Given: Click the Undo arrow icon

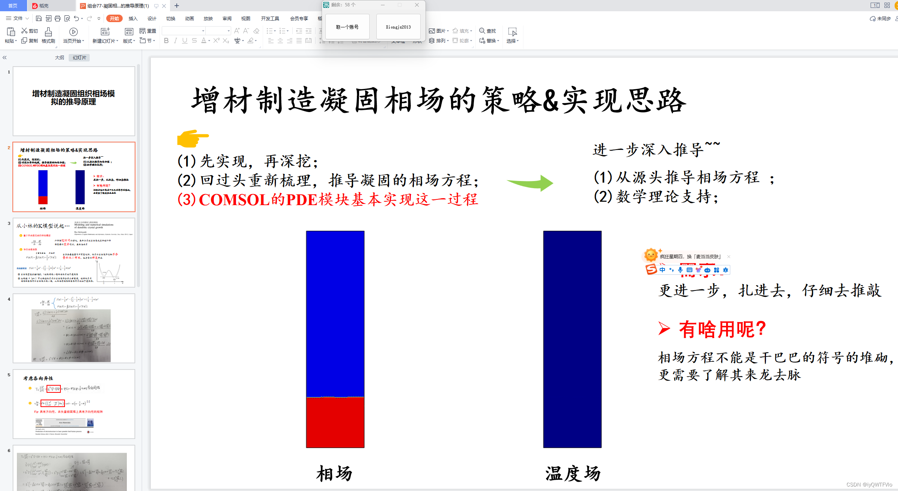Looking at the screenshot, I should point(76,18).
